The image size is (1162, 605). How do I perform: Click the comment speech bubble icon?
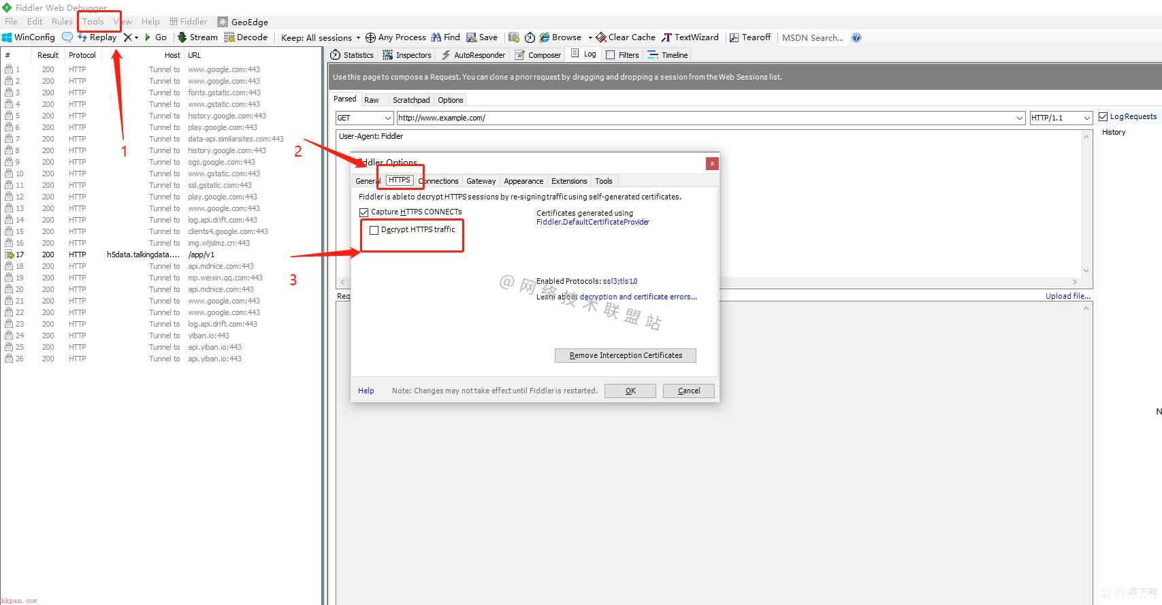(x=67, y=37)
